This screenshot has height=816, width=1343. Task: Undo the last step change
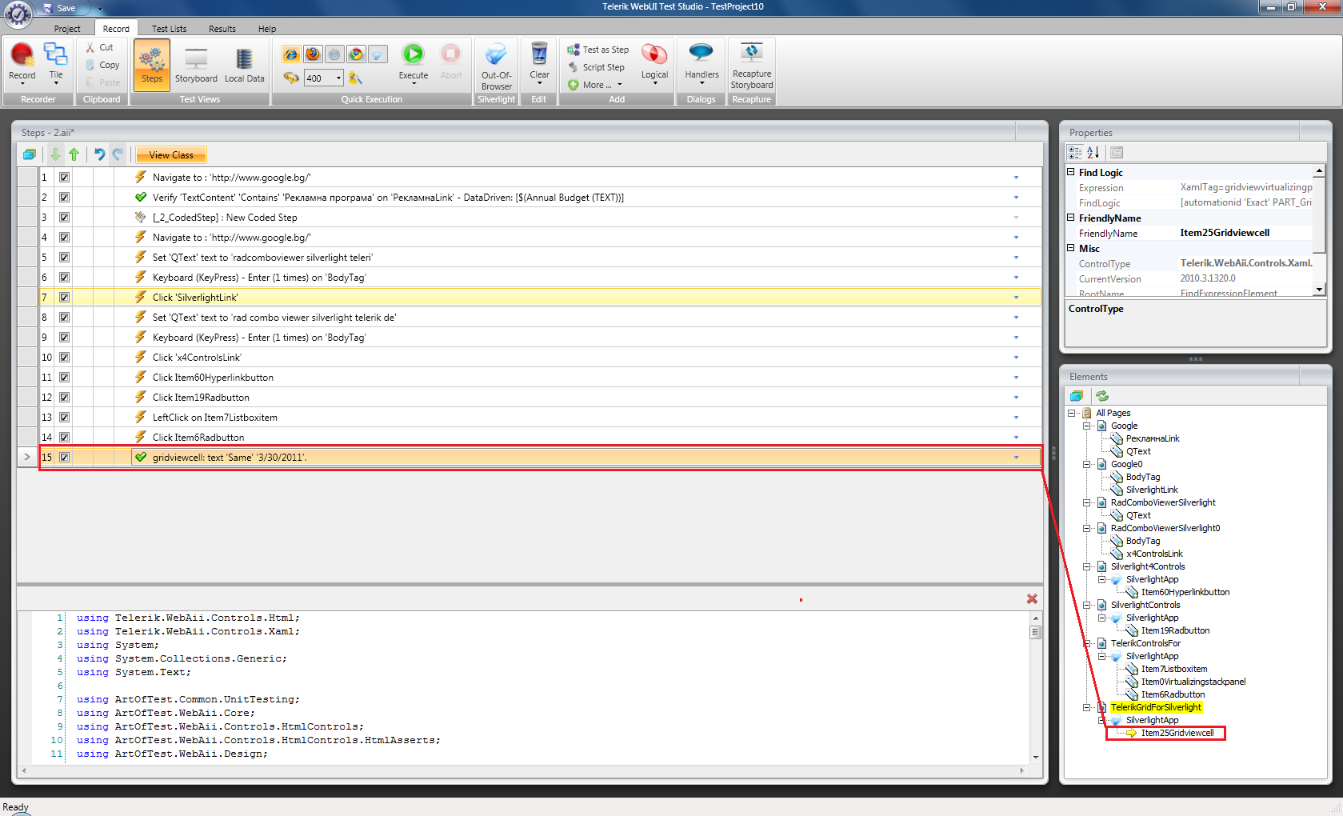(x=99, y=154)
